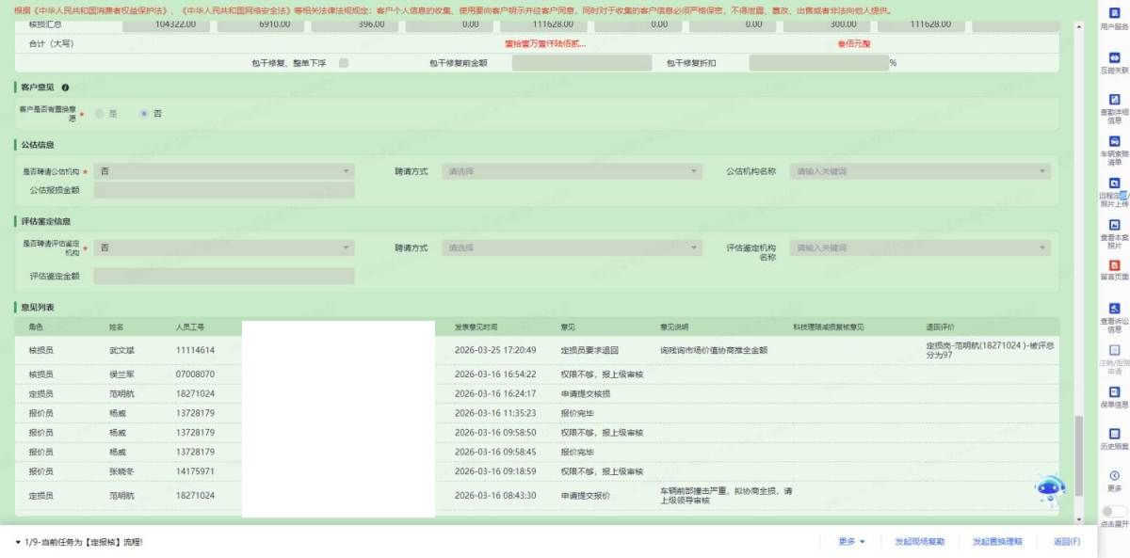Screen dimensions: 1130x558
Task: Click the chat robot assistant icon
Action: (1049, 489)
